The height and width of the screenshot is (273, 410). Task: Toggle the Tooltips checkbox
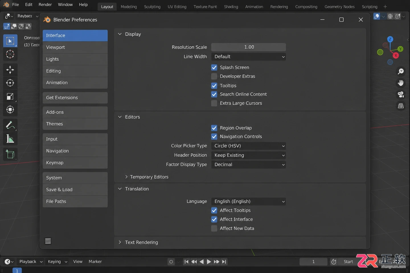point(214,86)
